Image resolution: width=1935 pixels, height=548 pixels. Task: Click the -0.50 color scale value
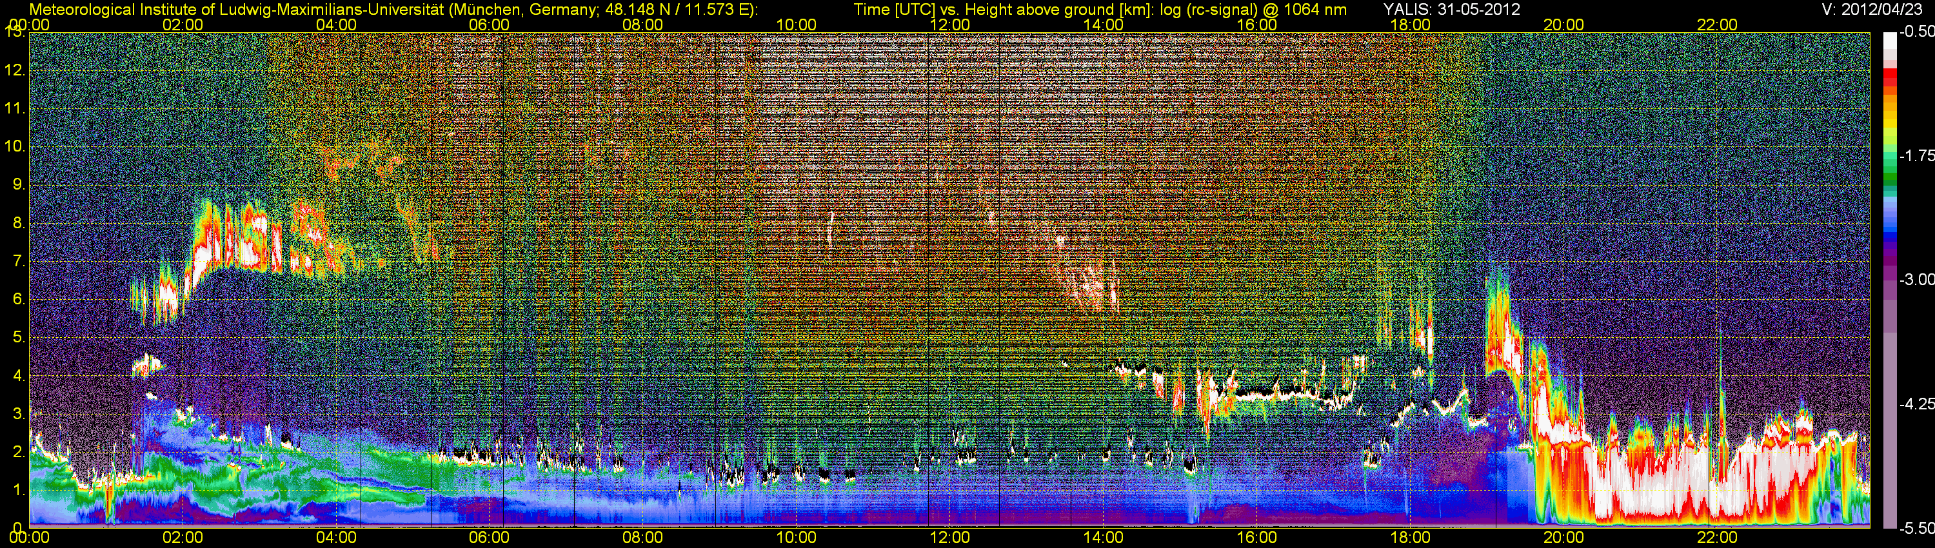point(1916,32)
